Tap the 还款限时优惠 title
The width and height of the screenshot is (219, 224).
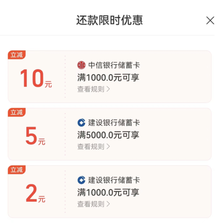point(109,20)
